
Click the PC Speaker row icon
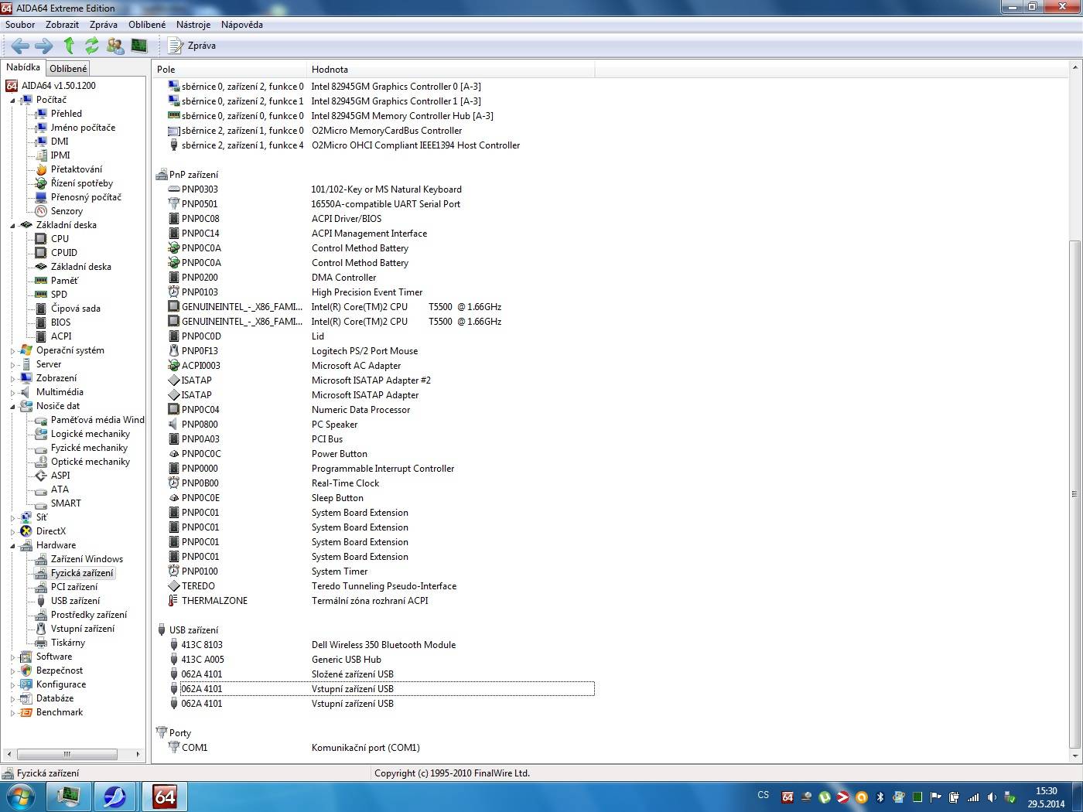pyautogui.click(x=174, y=425)
